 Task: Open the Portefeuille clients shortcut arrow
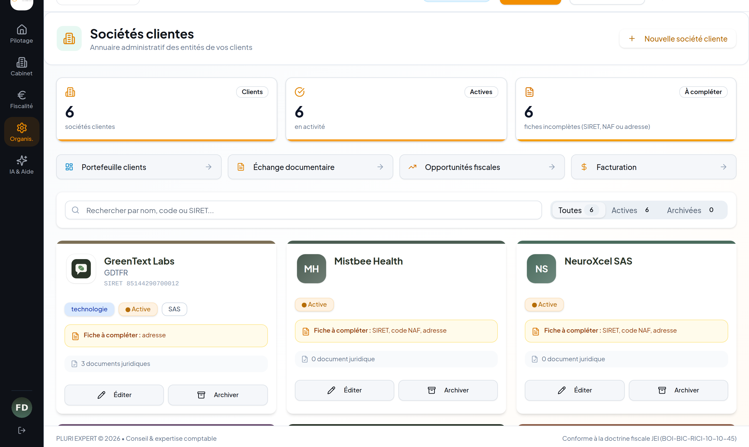click(209, 167)
